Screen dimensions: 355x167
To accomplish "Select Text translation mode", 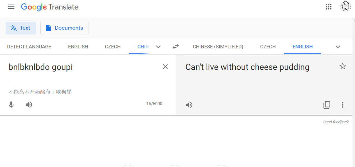I will tap(21, 28).
